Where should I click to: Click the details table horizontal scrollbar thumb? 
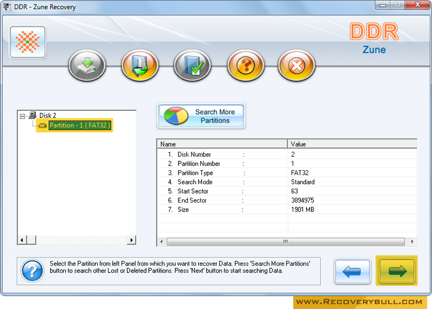pyautogui.click(x=286, y=242)
